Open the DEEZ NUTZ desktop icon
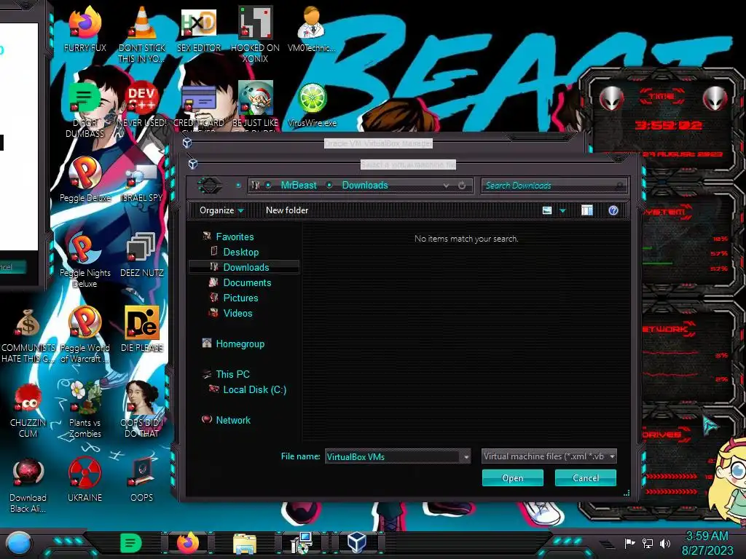Screen dimensions: 746x559 (142, 255)
